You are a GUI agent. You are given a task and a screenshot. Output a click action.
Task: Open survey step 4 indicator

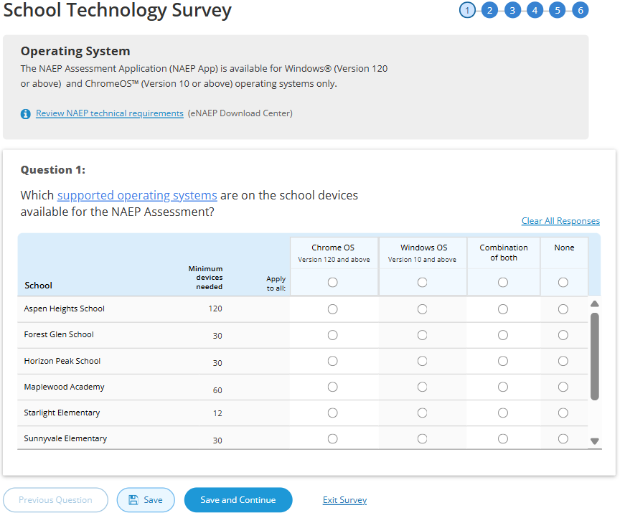click(x=535, y=10)
